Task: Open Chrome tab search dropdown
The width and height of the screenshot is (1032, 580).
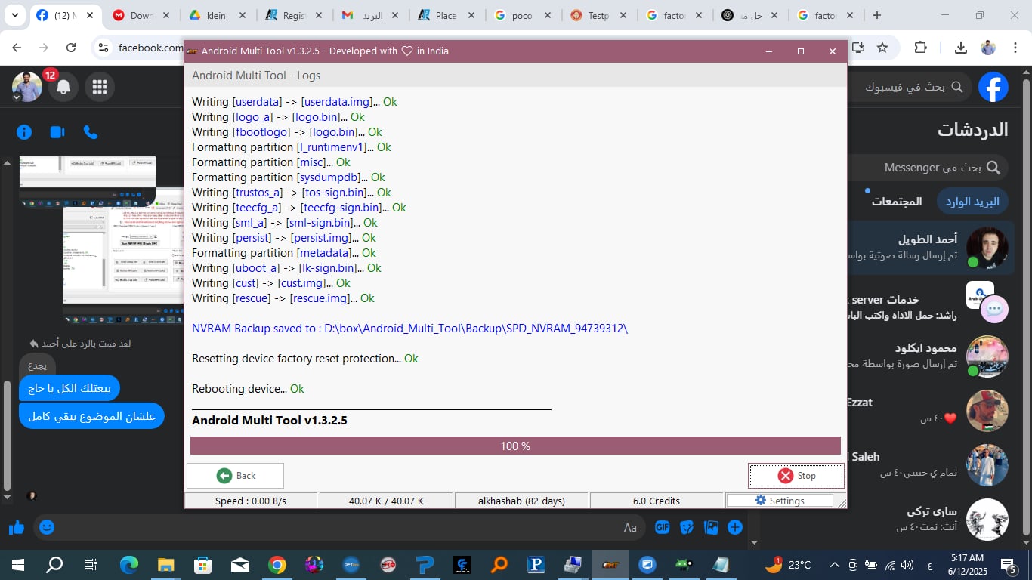Action: [15, 15]
